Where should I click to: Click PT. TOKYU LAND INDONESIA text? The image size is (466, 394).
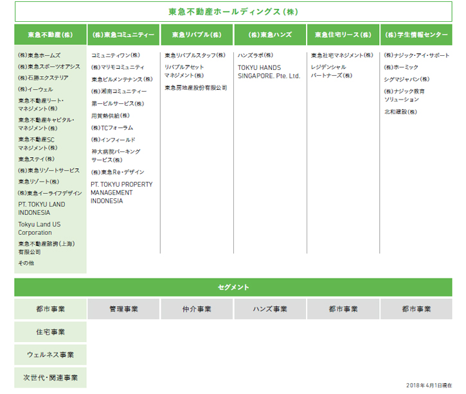click(x=42, y=209)
